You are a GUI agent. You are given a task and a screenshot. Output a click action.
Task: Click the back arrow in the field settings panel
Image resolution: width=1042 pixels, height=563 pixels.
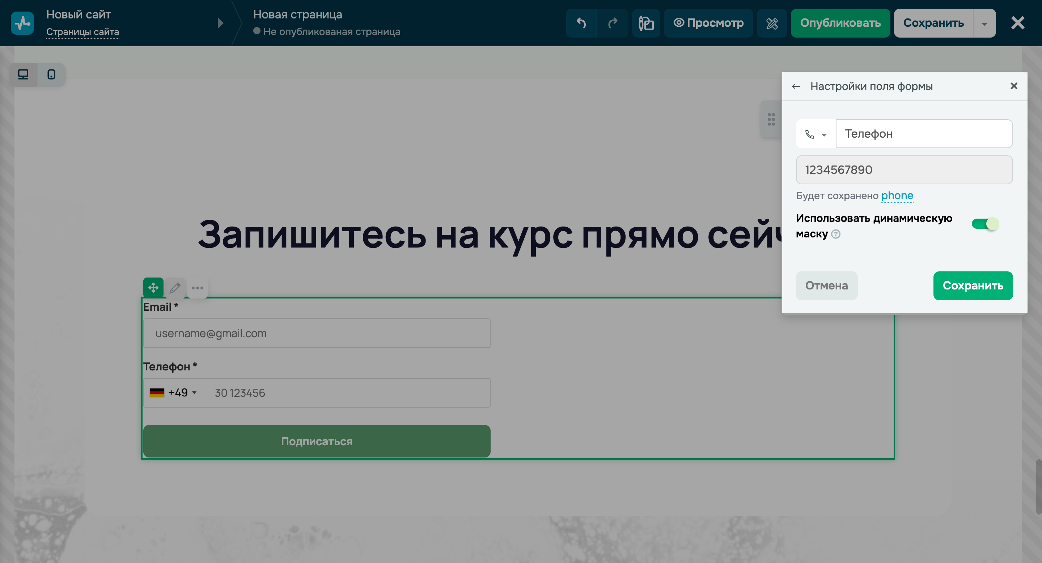pyautogui.click(x=796, y=86)
